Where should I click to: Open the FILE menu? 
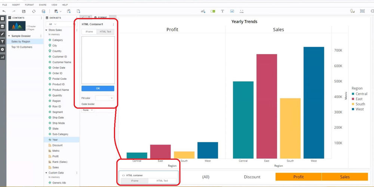pyautogui.click(x=4, y=5)
